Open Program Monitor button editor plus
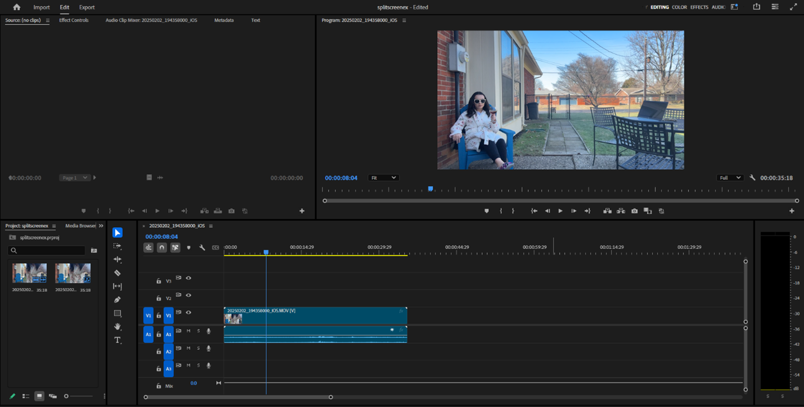The image size is (804, 407). point(792,211)
